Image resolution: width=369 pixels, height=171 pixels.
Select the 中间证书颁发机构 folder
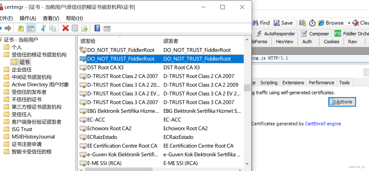click(31, 77)
